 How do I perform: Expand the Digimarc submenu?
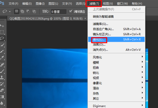click(x=116, y=106)
